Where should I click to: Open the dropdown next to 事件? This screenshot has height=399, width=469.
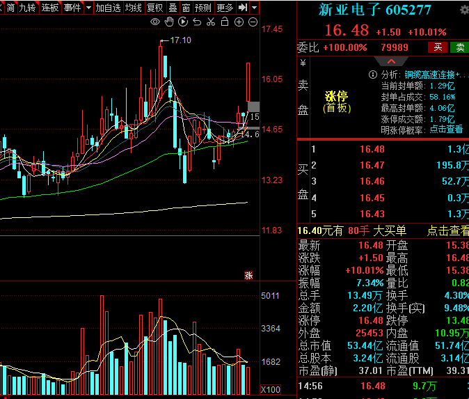pyautogui.click(x=88, y=8)
